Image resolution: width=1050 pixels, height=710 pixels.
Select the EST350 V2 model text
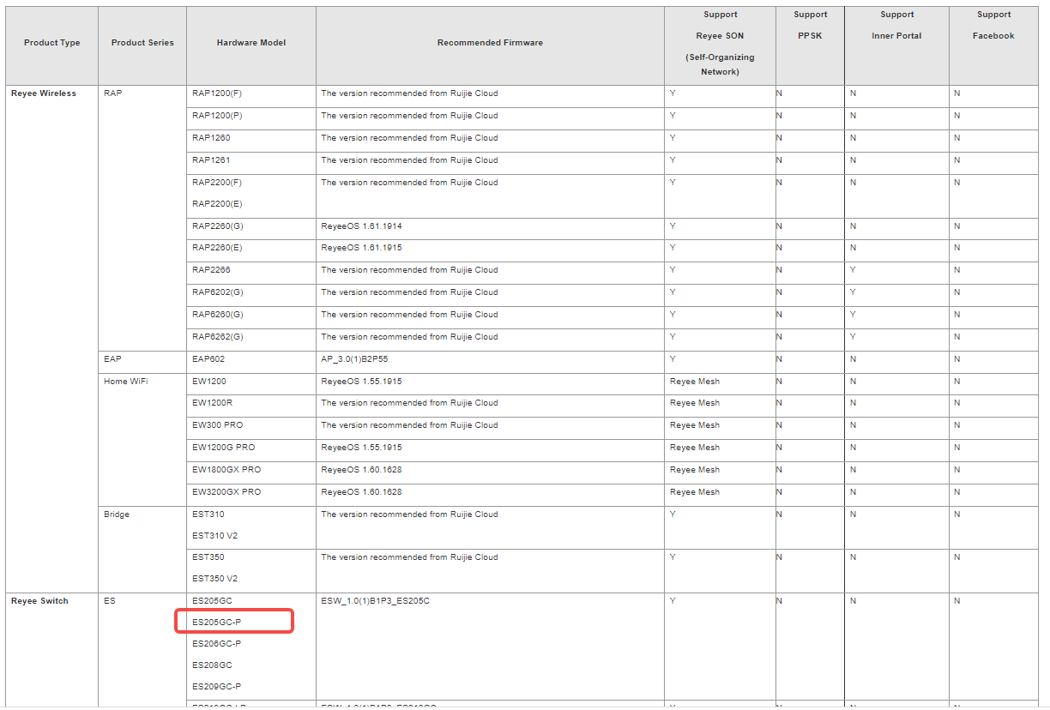pos(215,579)
